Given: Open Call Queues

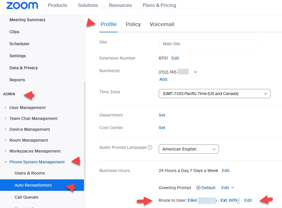Looking at the screenshot, I should 26,197.
